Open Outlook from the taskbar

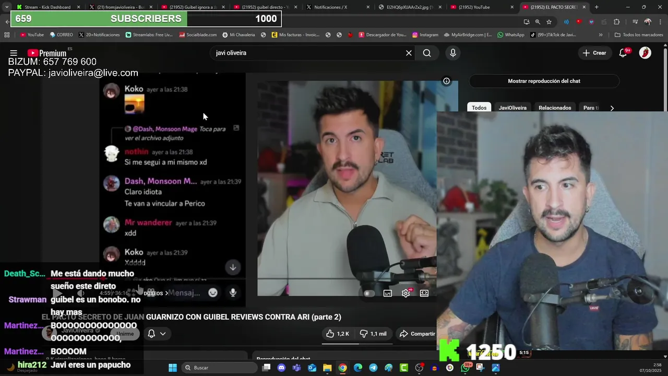tap(312, 368)
